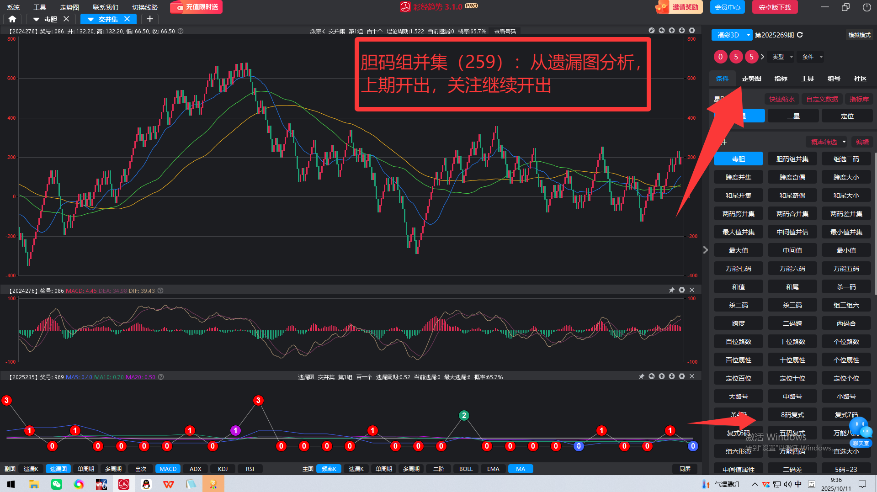Viewport: 877px width, 492px height.
Task: Open the 类型 dropdown beside number balls
Action: (782, 57)
